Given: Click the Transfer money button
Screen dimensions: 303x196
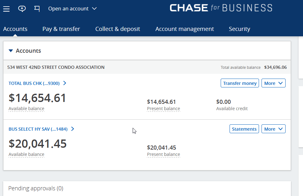Looking at the screenshot, I should [240, 83].
